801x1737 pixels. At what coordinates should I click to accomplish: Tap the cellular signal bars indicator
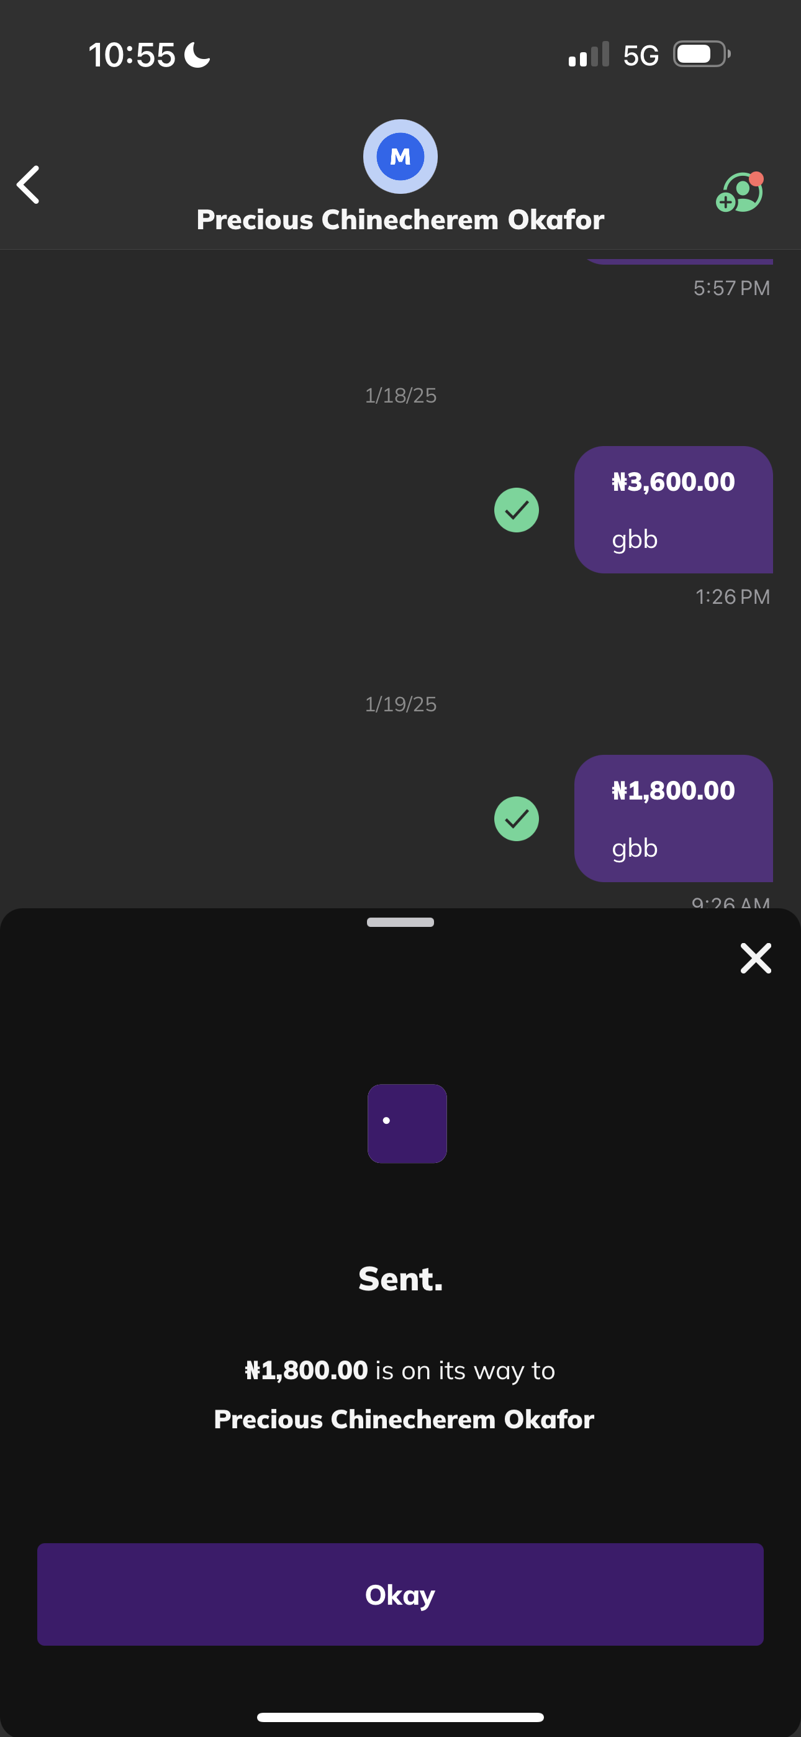tap(589, 55)
